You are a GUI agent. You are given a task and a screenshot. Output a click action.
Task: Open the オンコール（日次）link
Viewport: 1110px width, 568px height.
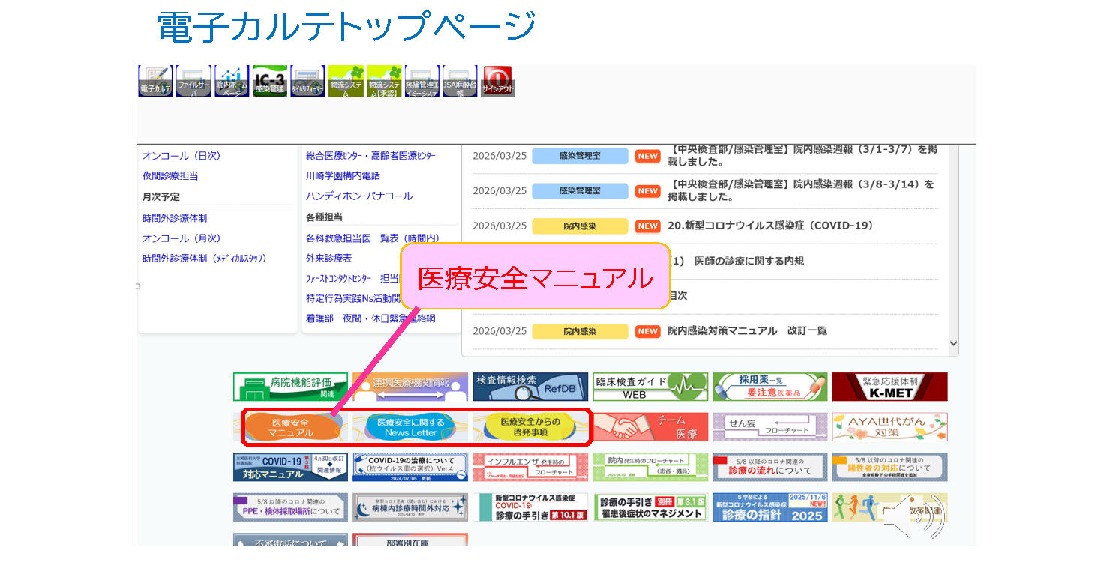pyautogui.click(x=180, y=156)
